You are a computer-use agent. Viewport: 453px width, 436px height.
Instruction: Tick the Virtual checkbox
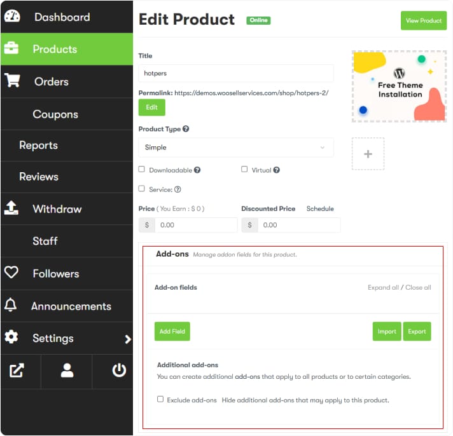point(244,170)
